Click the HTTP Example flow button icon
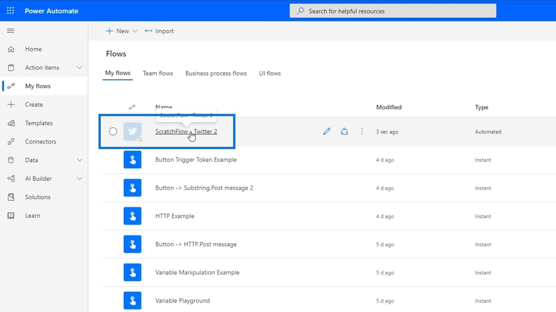Screen dimensions: 556x312 (132, 216)
